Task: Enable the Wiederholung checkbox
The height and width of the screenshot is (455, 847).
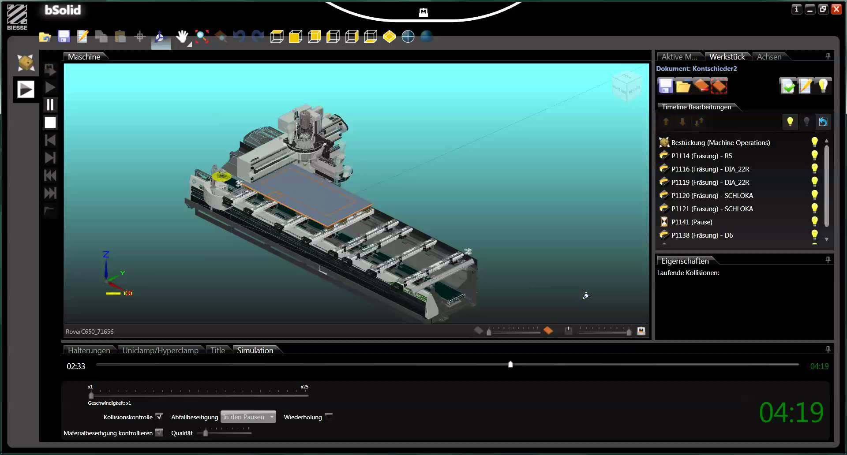Action: (329, 417)
